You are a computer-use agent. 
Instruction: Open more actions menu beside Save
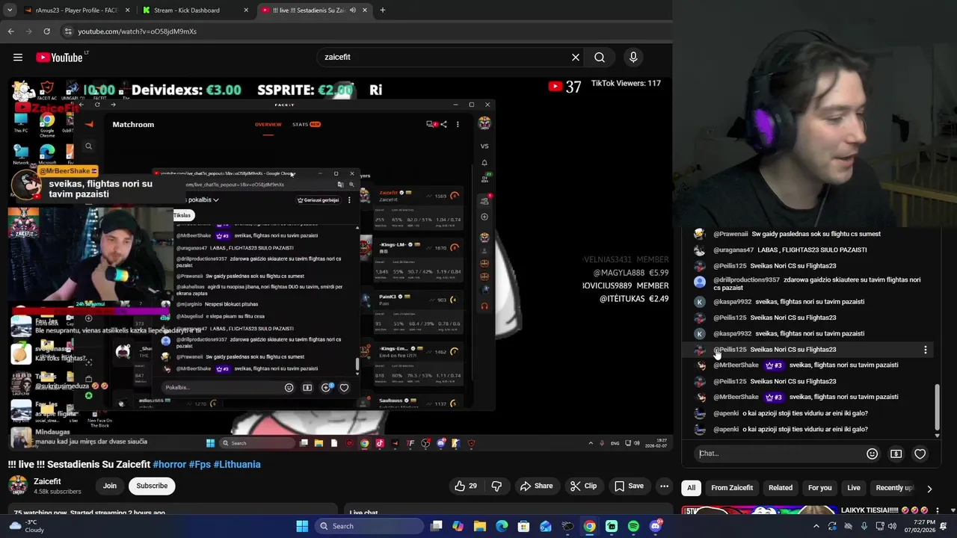click(x=664, y=486)
